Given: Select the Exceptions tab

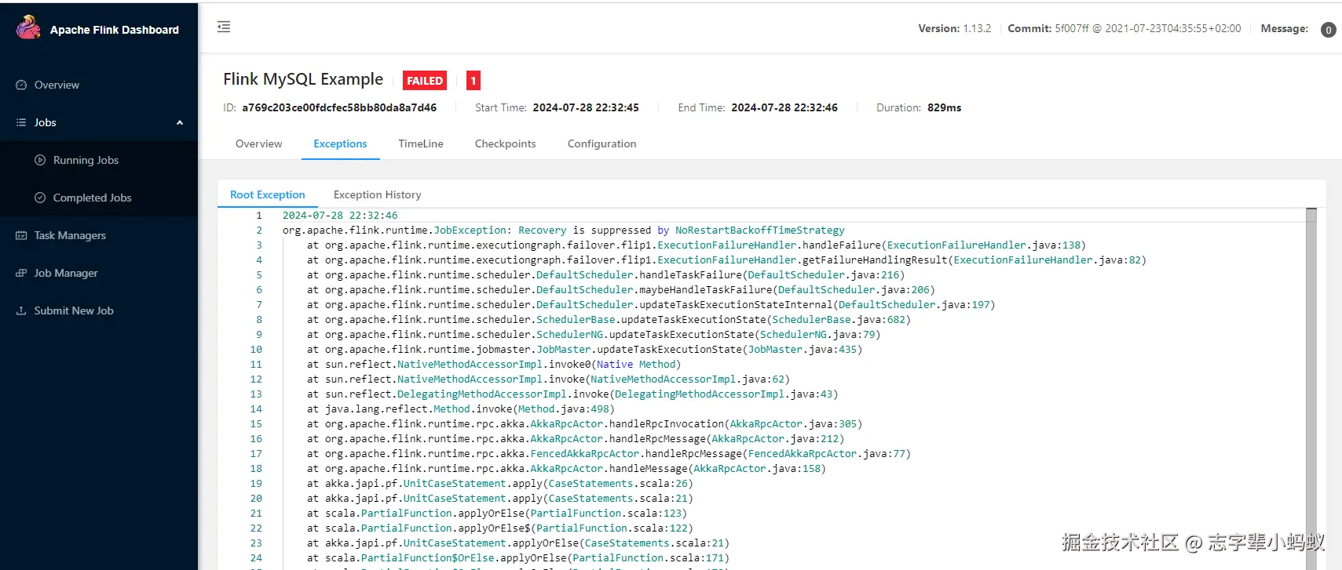Looking at the screenshot, I should [x=340, y=143].
